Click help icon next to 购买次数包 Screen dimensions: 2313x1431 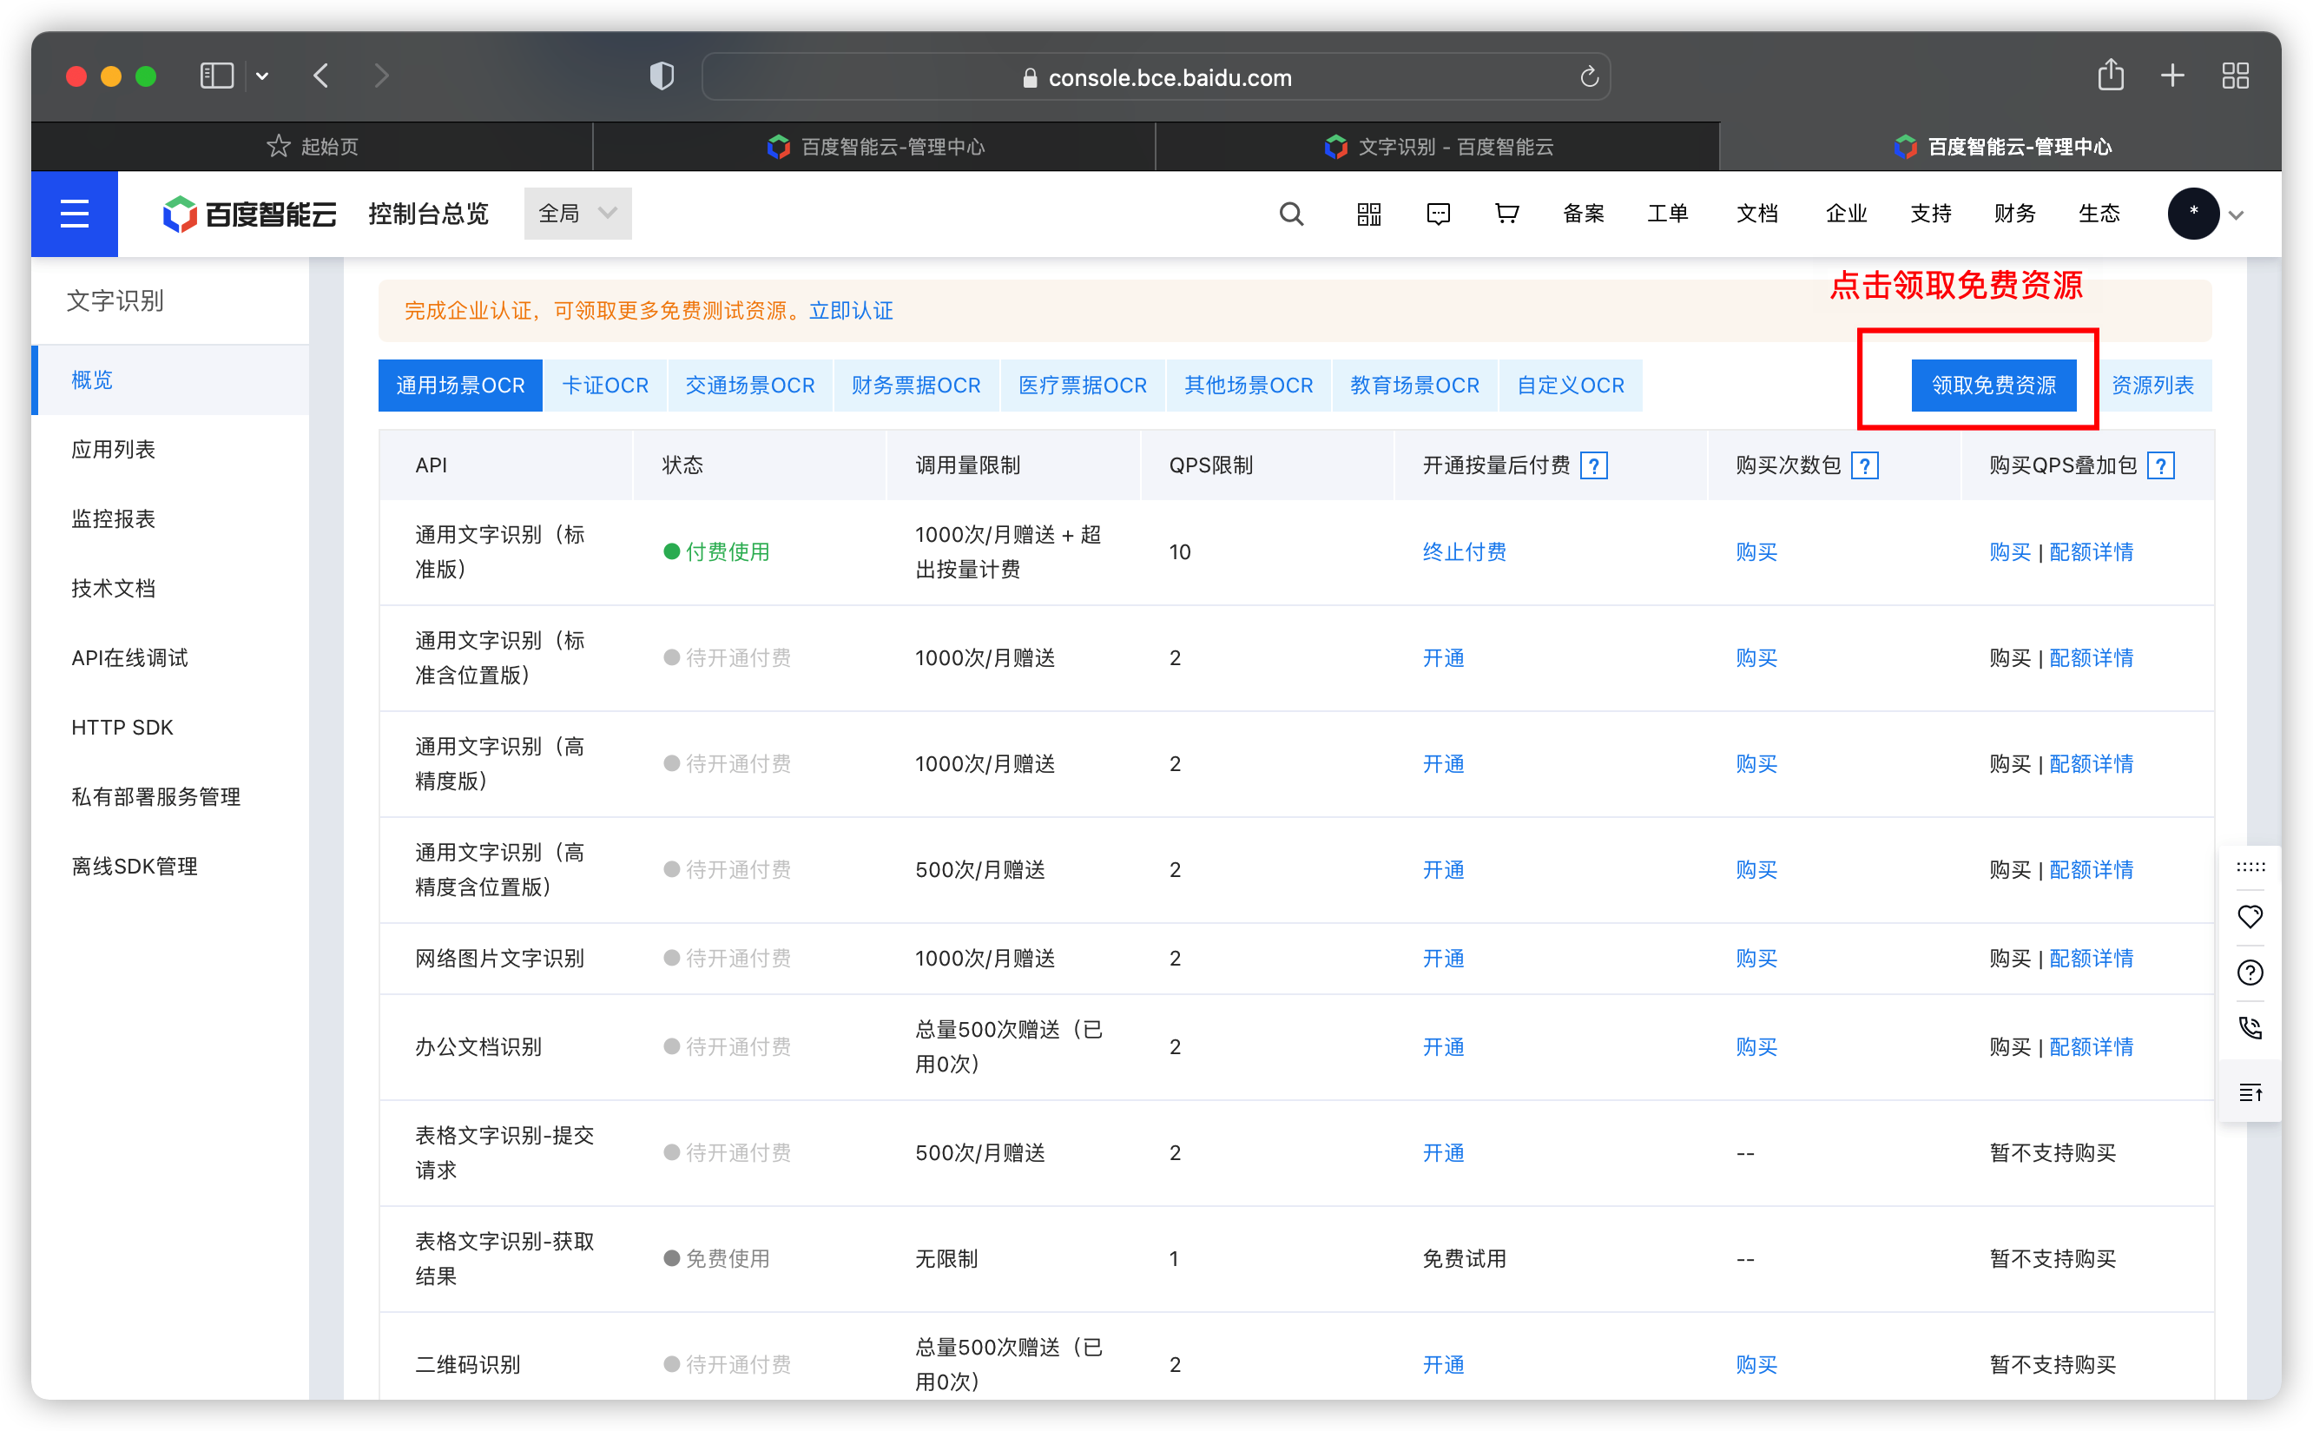click(x=1864, y=465)
